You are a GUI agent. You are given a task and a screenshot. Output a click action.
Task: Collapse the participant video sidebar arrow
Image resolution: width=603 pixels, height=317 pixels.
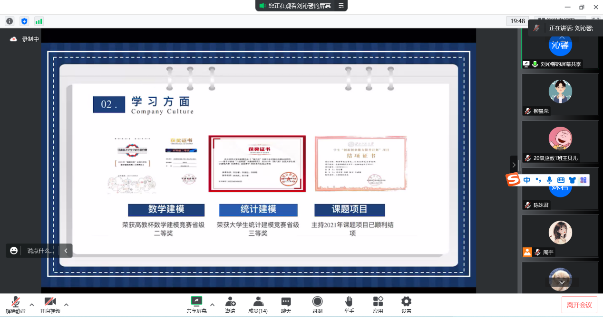[514, 165]
